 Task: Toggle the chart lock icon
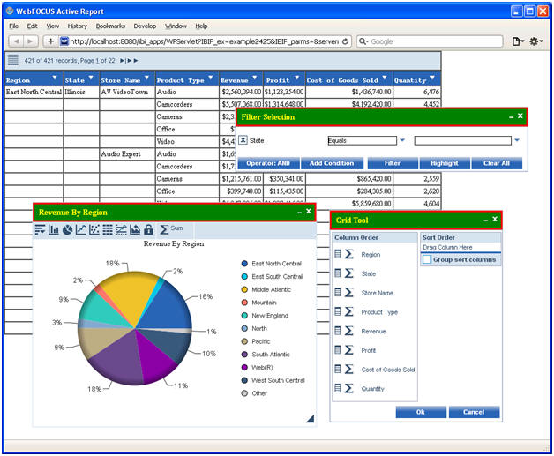(x=148, y=229)
